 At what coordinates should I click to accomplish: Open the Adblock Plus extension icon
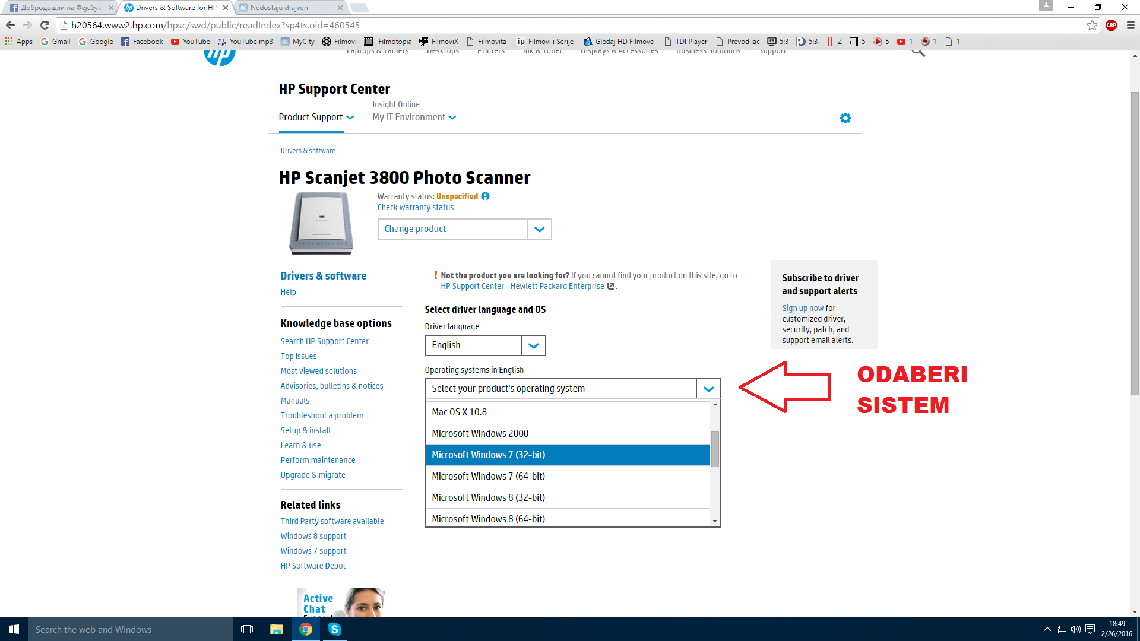1111,25
